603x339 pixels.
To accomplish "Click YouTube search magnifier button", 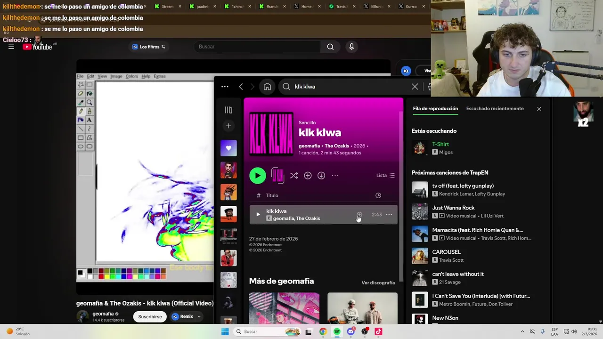I will [330, 47].
